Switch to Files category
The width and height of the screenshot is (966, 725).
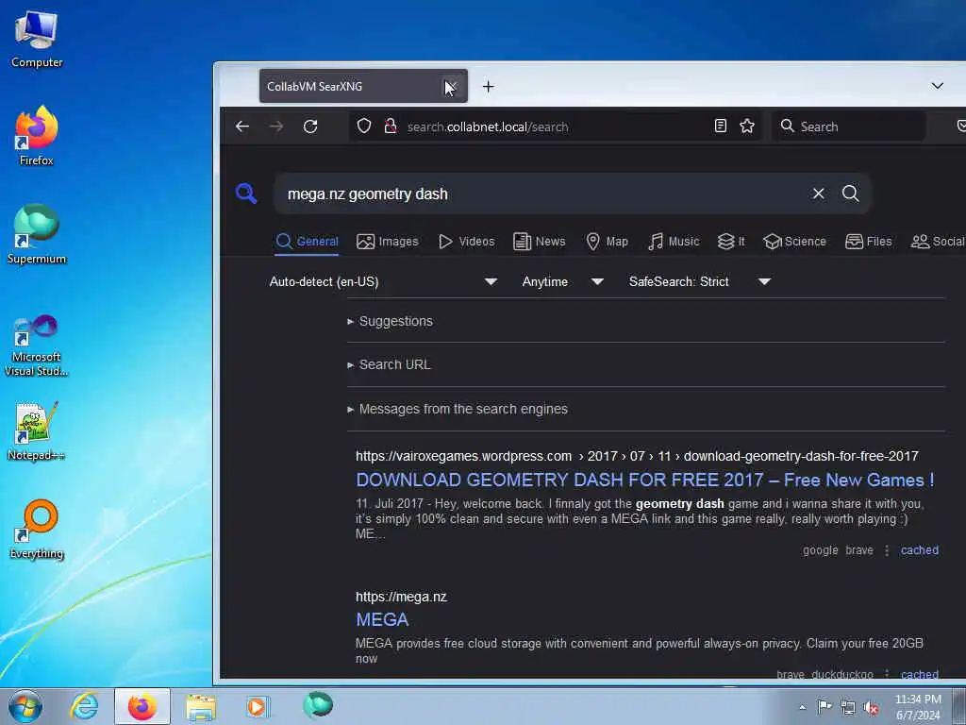[x=869, y=241]
